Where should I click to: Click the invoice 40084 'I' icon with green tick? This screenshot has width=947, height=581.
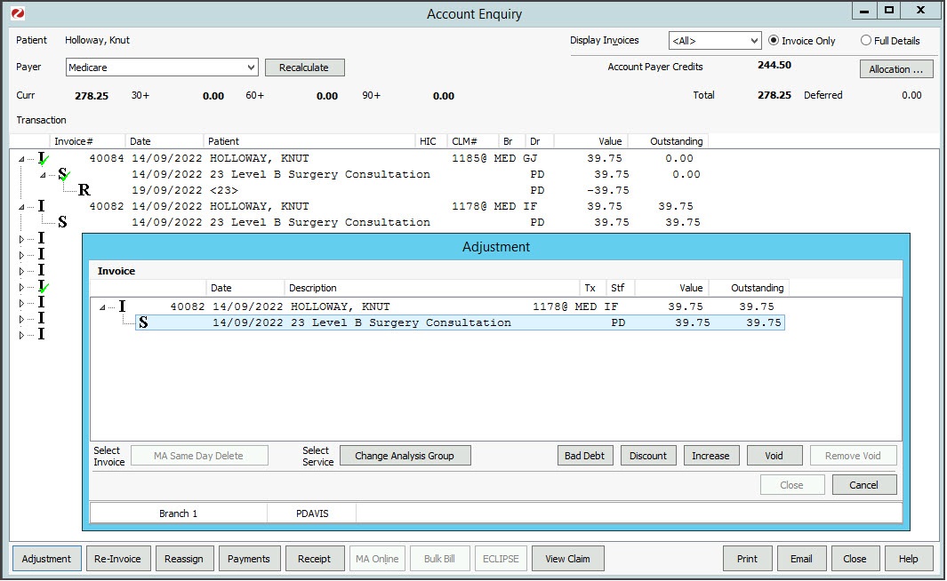tap(42, 159)
